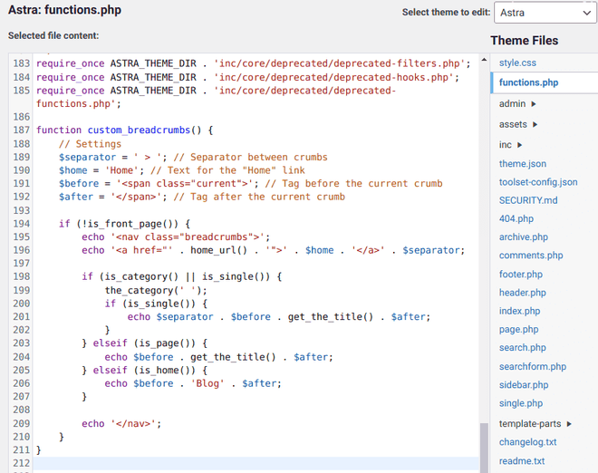The image size is (598, 473).
Task: Open sidebar.php theme file
Action: pos(524,385)
